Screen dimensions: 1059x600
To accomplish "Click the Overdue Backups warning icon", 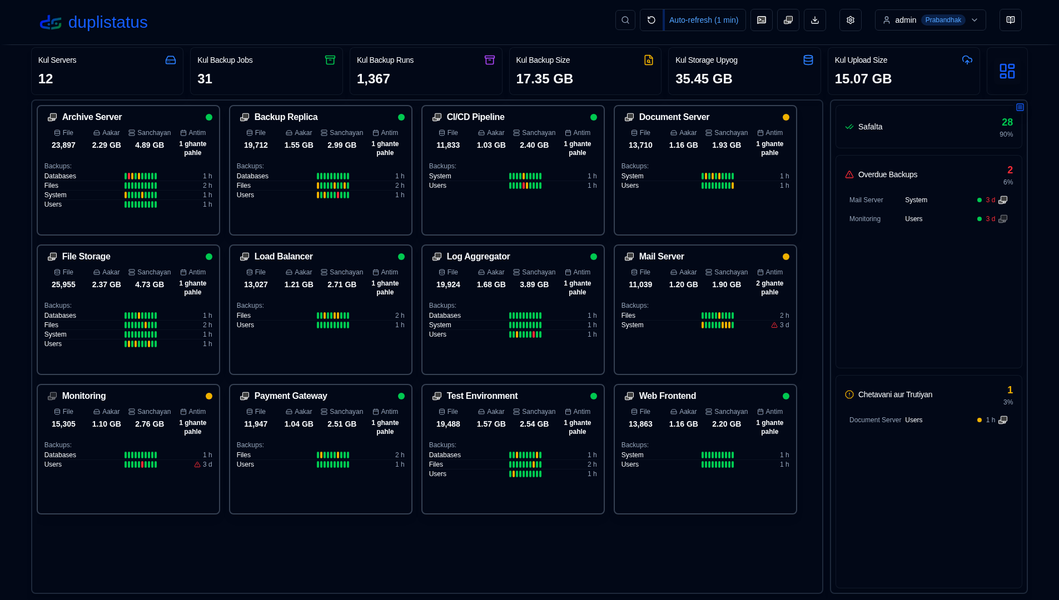I will click(x=849, y=174).
